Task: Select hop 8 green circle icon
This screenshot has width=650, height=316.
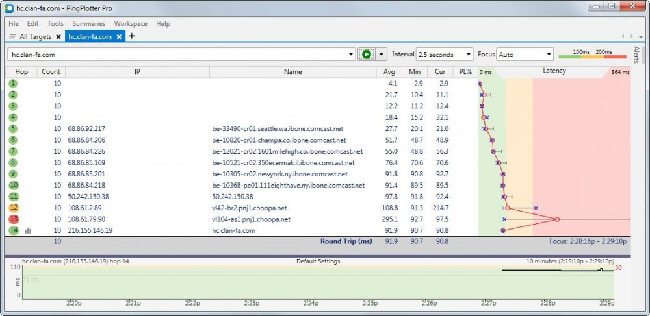Action: click(13, 163)
